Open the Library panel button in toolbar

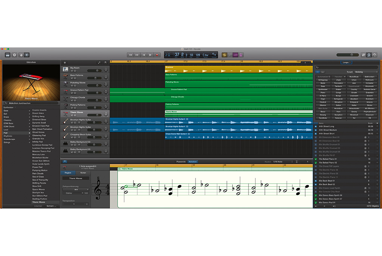pos(8,55)
